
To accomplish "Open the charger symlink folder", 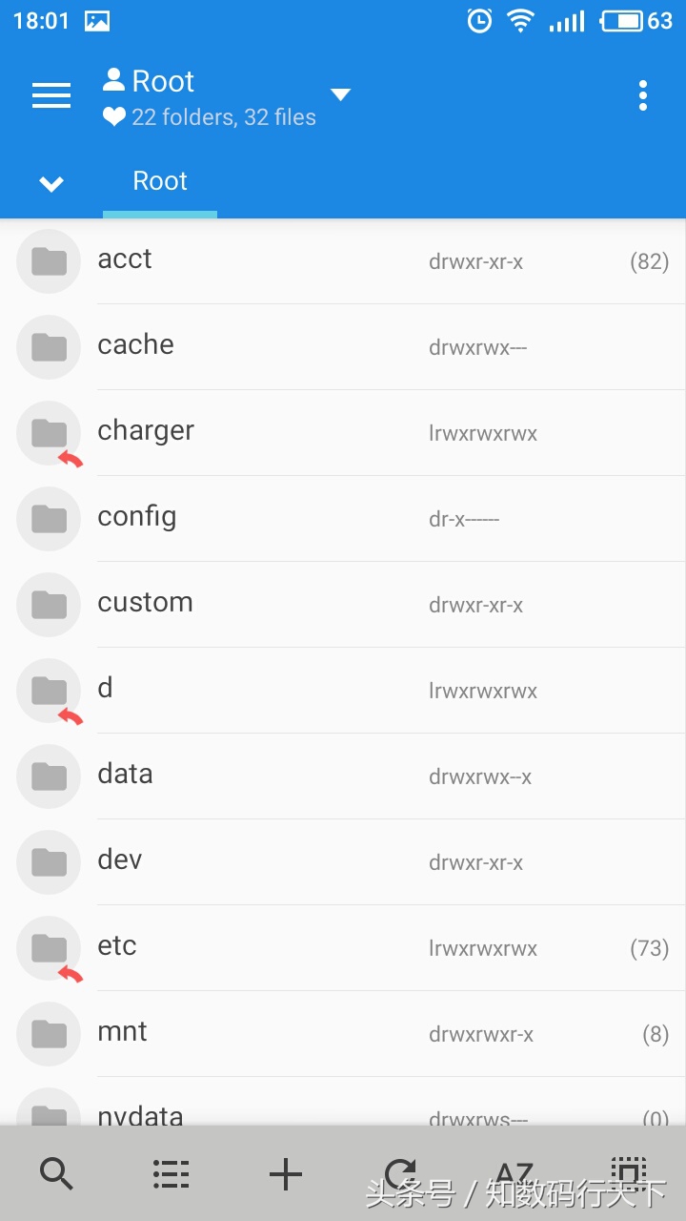I will [x=146, y=431].
